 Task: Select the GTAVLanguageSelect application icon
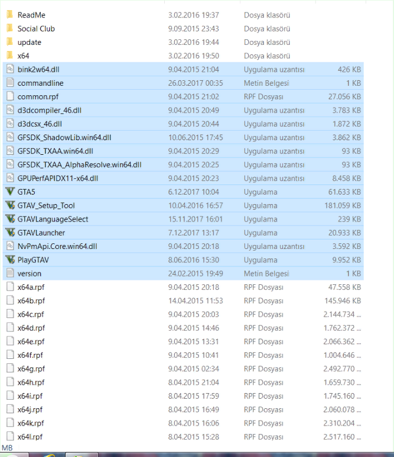pos(10,219)
